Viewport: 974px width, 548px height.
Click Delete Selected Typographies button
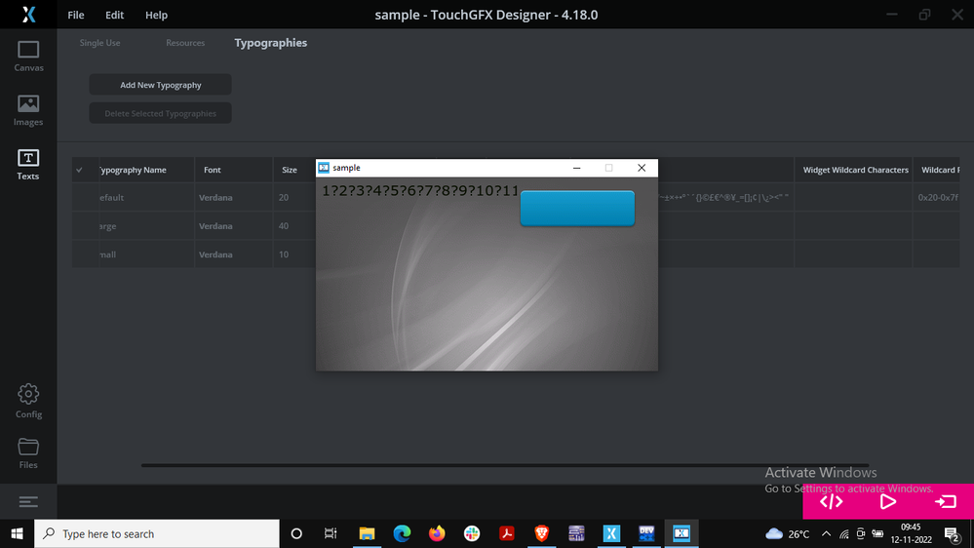pyautogui.click(x=160, y=113)
